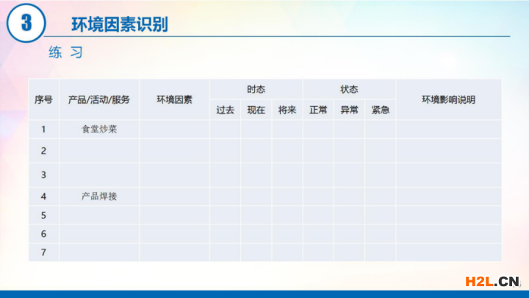Click row number 5 cell
Viewport: 529px width, 298px height.
(43, 215)
